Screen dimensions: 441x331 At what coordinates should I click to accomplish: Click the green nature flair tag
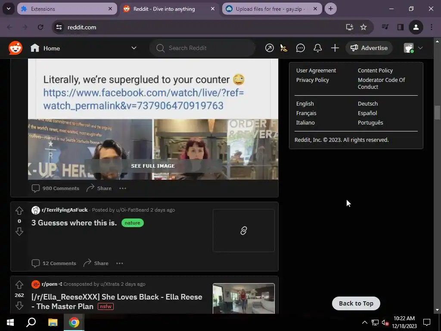pos(133,223)
